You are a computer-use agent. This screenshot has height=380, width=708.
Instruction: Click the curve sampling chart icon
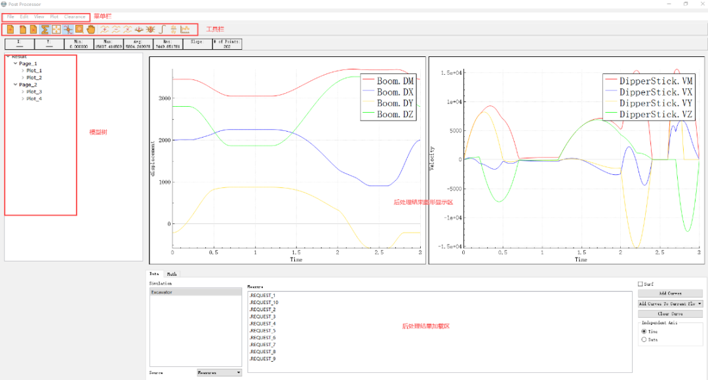[x=185, y=29]
